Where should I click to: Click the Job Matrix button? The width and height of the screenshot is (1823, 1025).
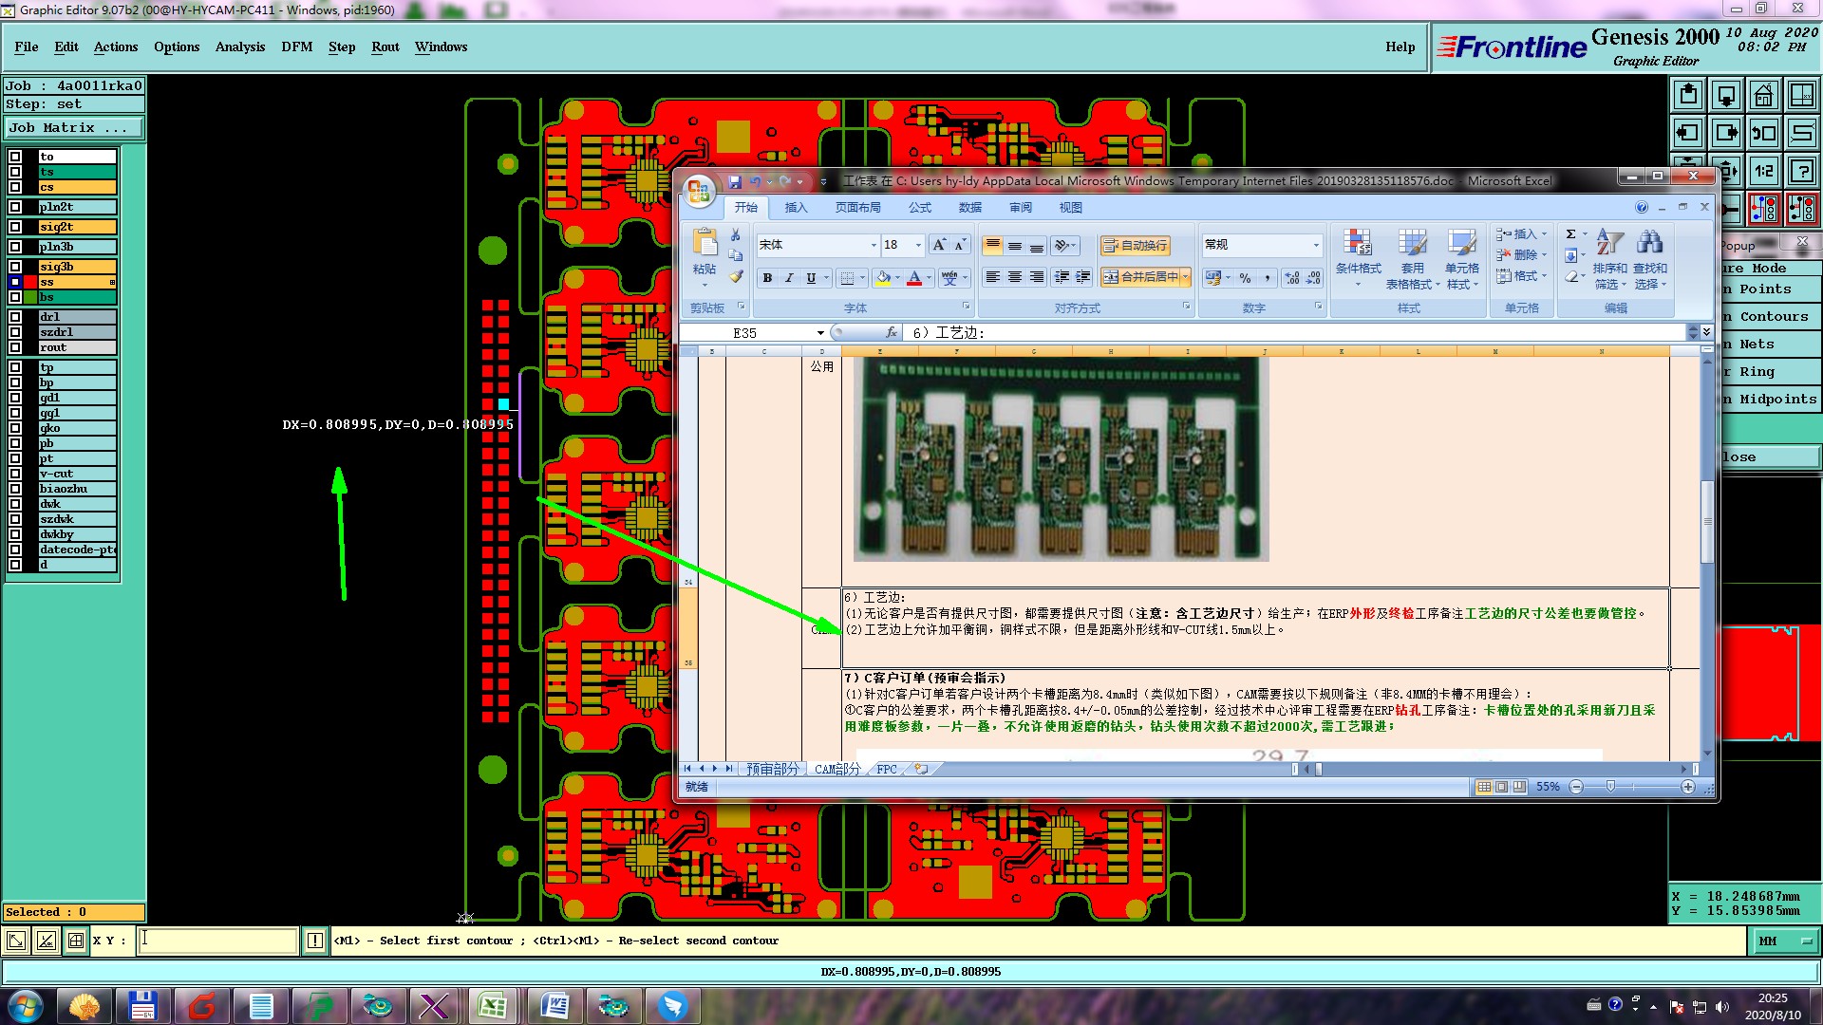74,127
